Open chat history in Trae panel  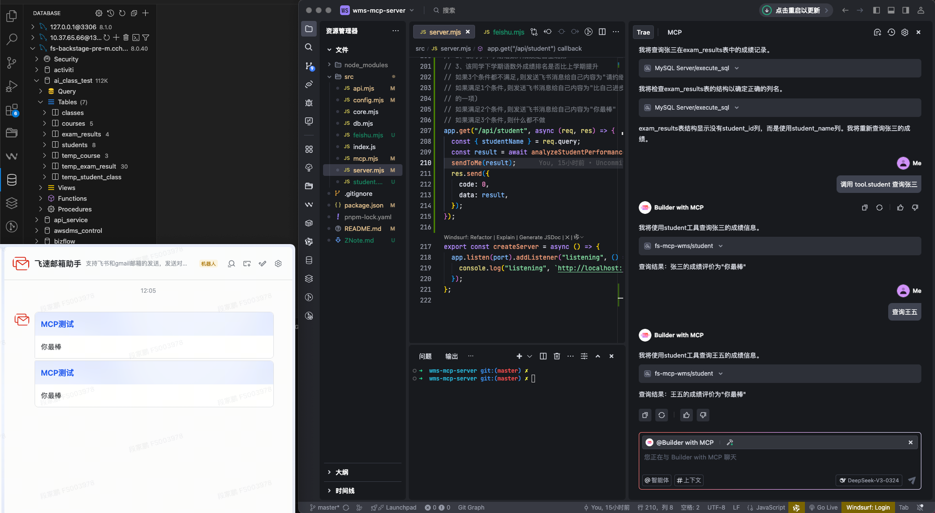click(891, 32)
